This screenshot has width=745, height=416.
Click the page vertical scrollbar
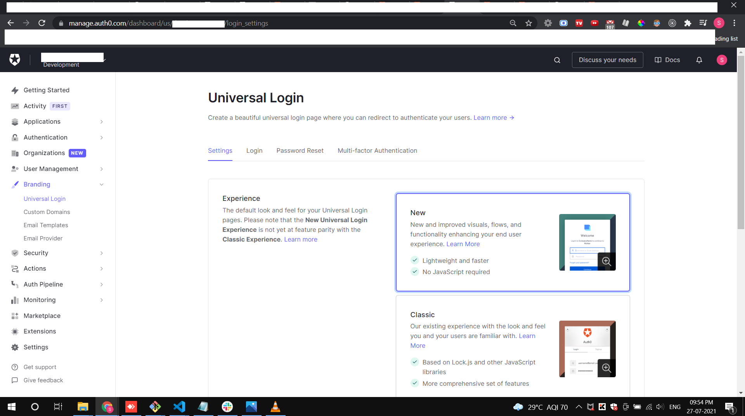pos(741,142)
